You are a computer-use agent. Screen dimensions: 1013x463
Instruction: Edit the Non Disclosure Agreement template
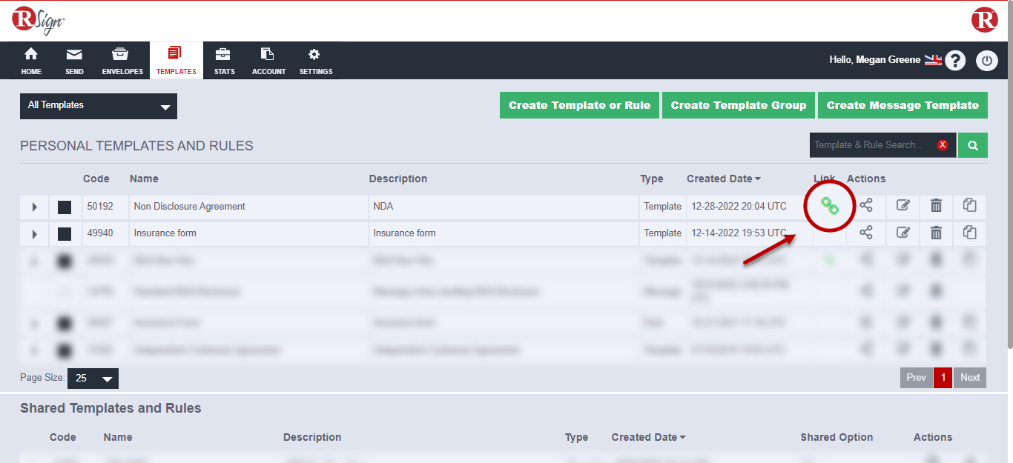[903, 206]
